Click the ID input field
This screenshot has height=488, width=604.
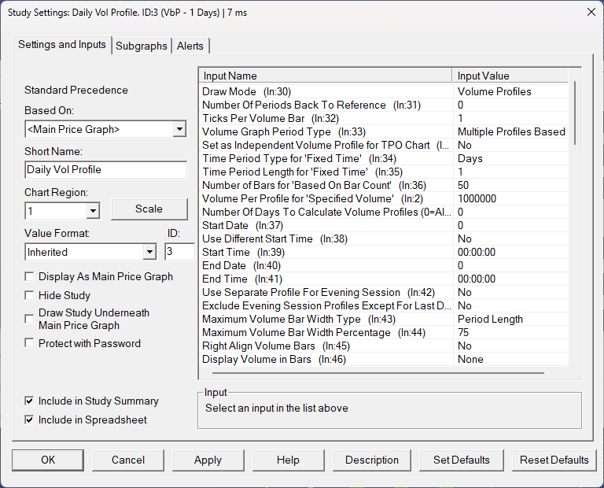(x=179, y=252)
